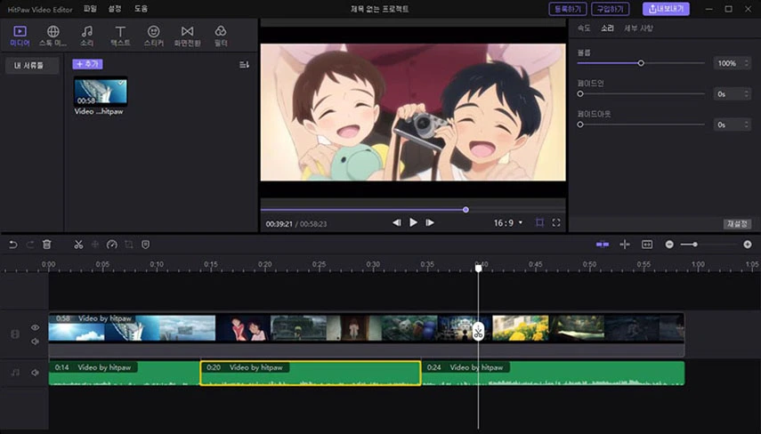This screenshot has width=761, height=434.
Task: Open the Stock Media (스톡 미...) library
Action: 53,36
